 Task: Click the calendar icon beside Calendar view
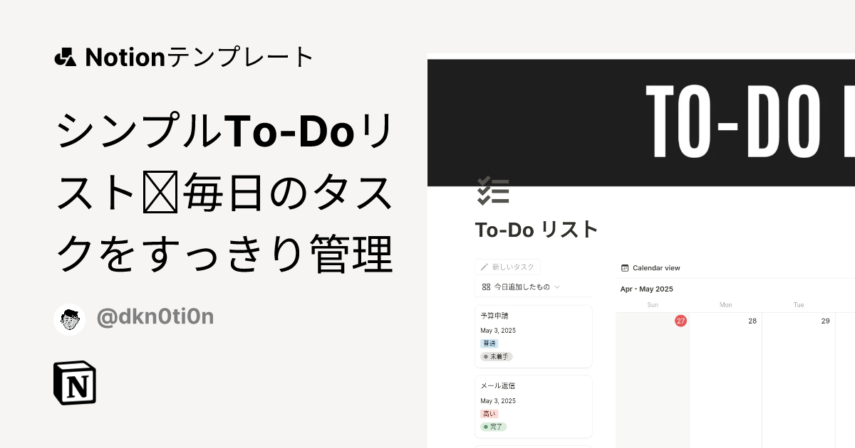[x=625, y=268]
